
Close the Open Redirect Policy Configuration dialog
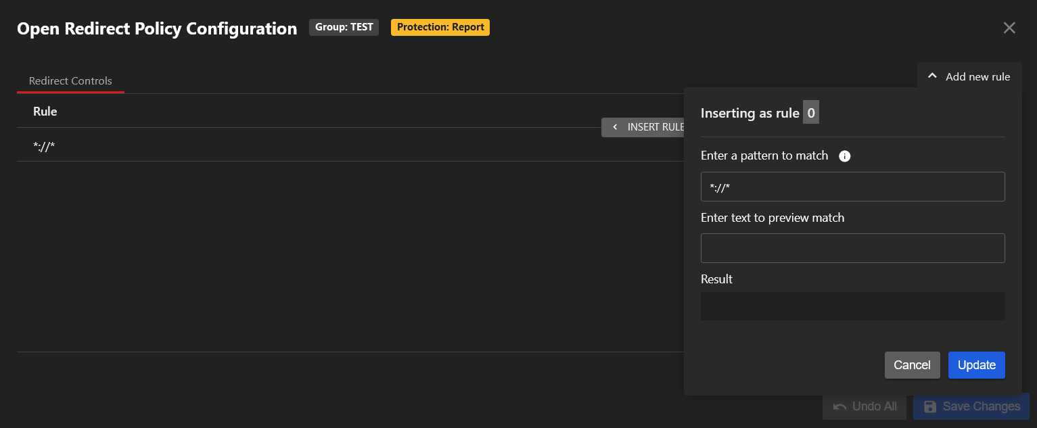click(1009, 28)
